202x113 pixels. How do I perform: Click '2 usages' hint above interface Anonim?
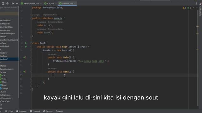36,15
